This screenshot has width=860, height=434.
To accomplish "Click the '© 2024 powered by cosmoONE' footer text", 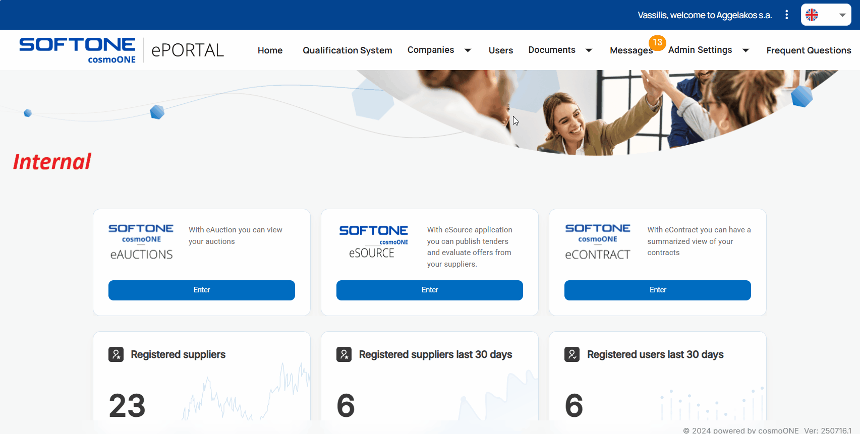I will pyautogui.click(x=740, y=430).
